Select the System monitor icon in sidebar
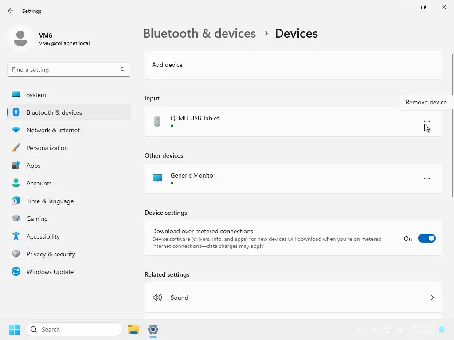The image size is (454, 340). 16,95
